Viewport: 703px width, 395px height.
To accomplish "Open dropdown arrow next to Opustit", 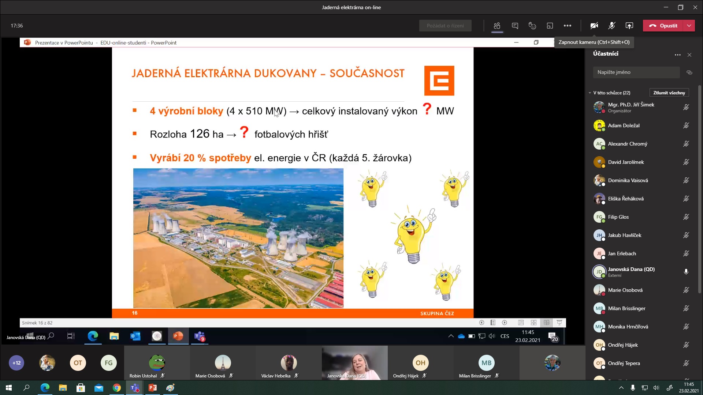I will 689,26.
